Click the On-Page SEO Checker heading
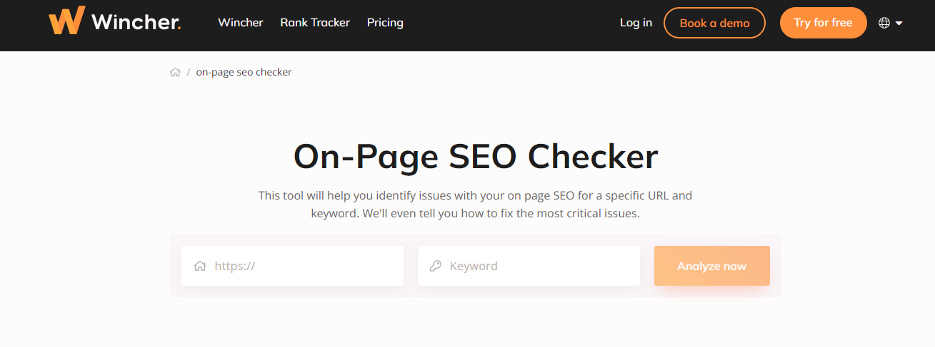Viewport: 935px width, 347px height. (476, 157)
